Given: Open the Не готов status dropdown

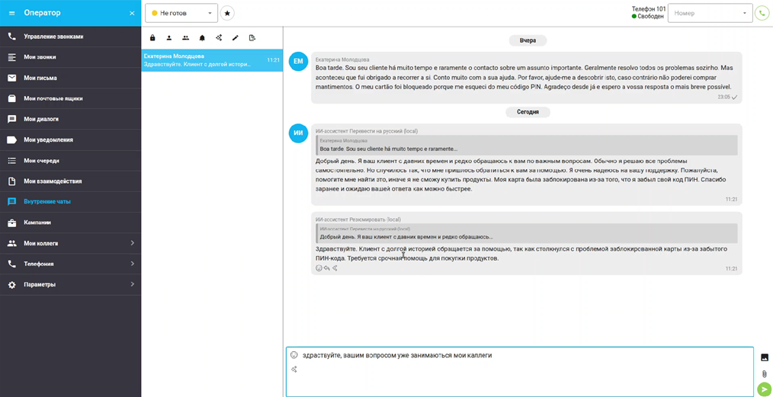Looking at the screenshot, I should click(181, 13).
